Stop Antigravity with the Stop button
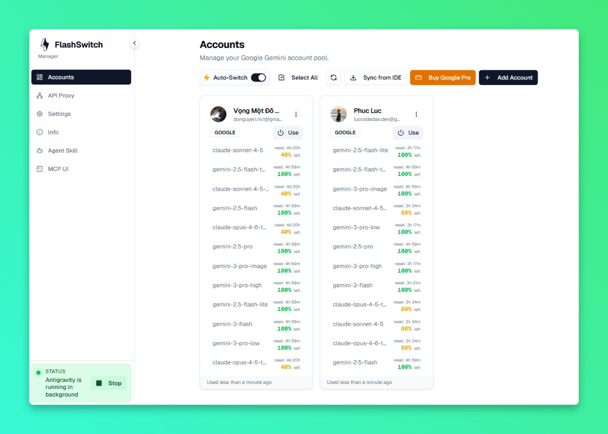 tap(109, 383)
